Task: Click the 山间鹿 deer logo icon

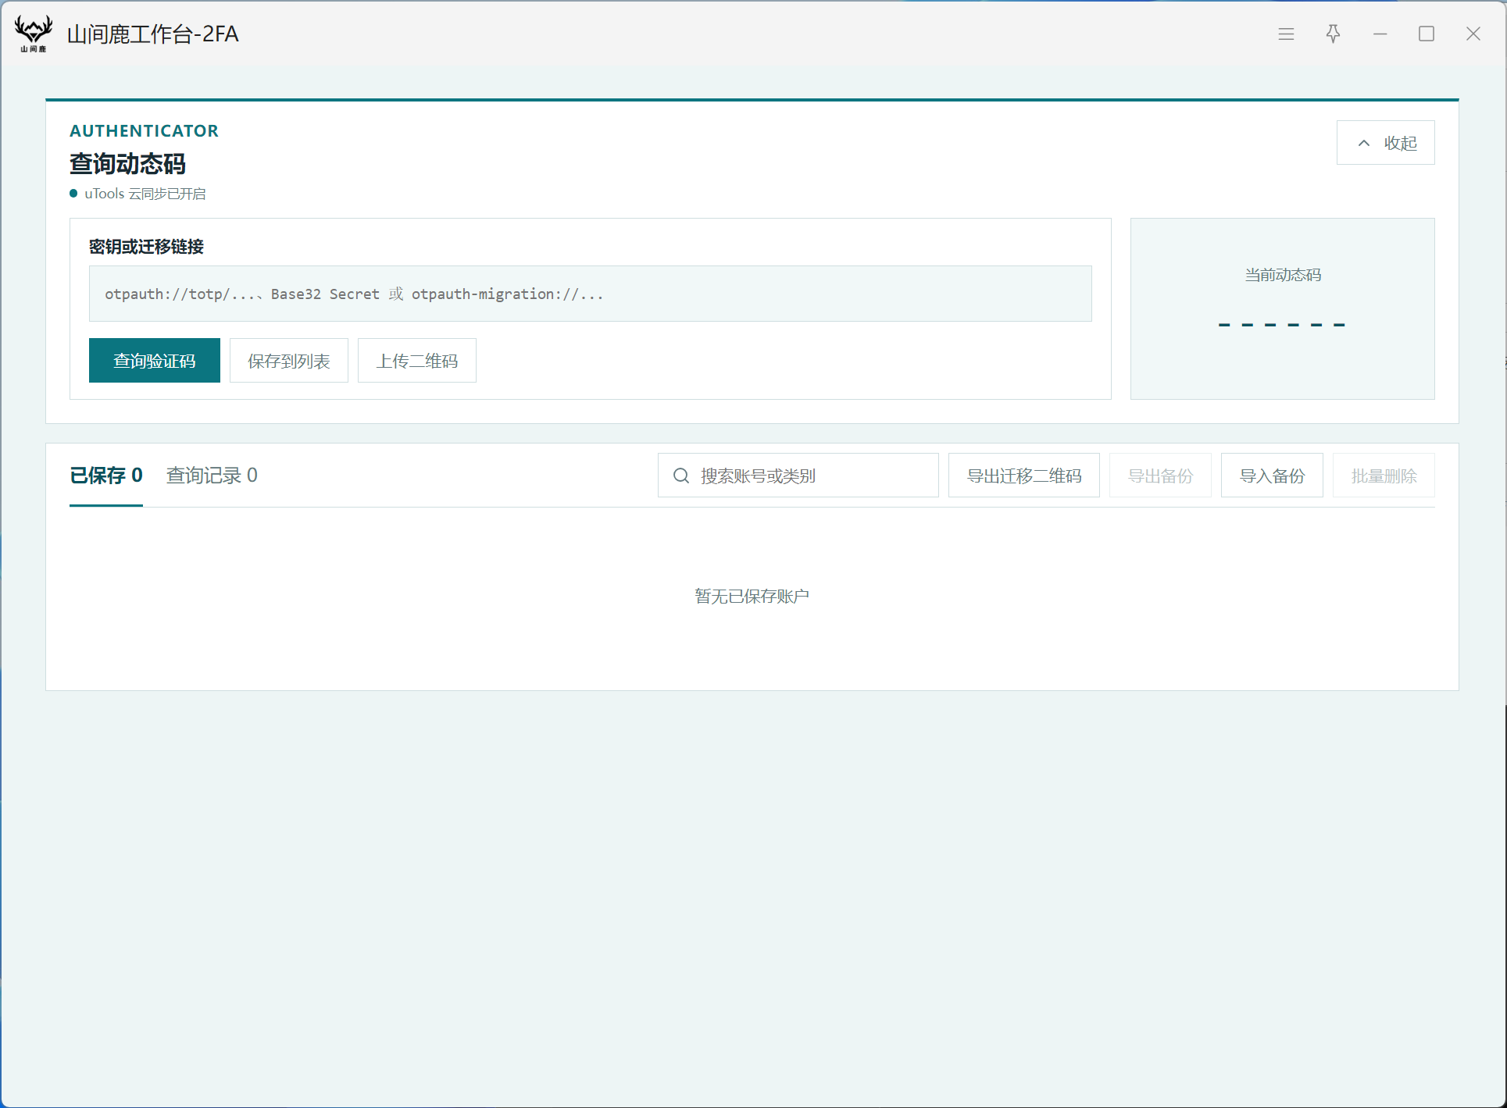Action: point(34,34)
